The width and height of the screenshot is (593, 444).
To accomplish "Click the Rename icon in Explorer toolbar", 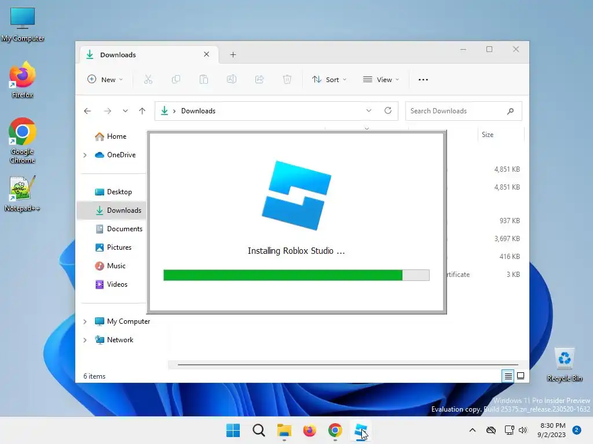I will [x=232, y=79].
